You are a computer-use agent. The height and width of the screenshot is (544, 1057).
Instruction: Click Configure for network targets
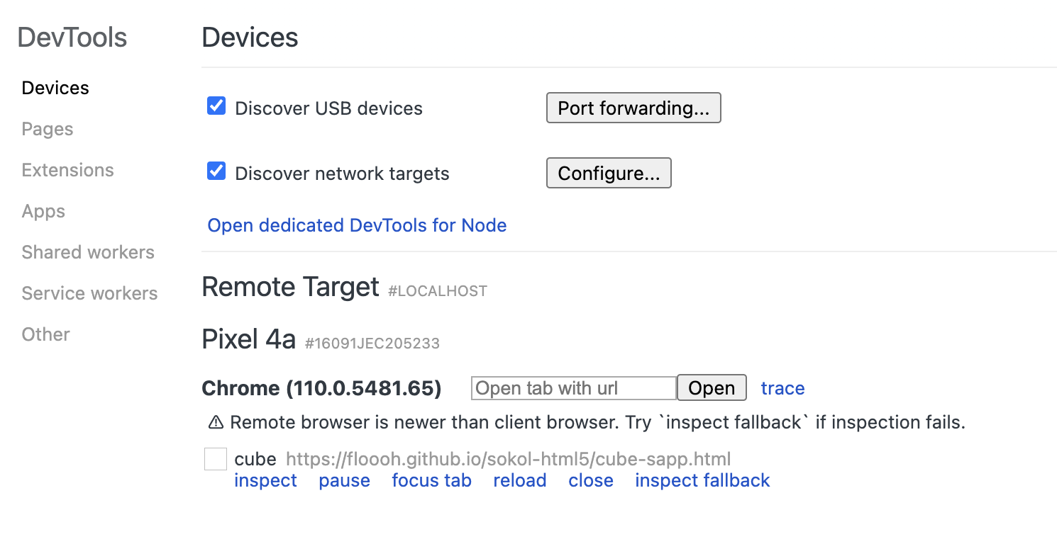tap(608, 173)
